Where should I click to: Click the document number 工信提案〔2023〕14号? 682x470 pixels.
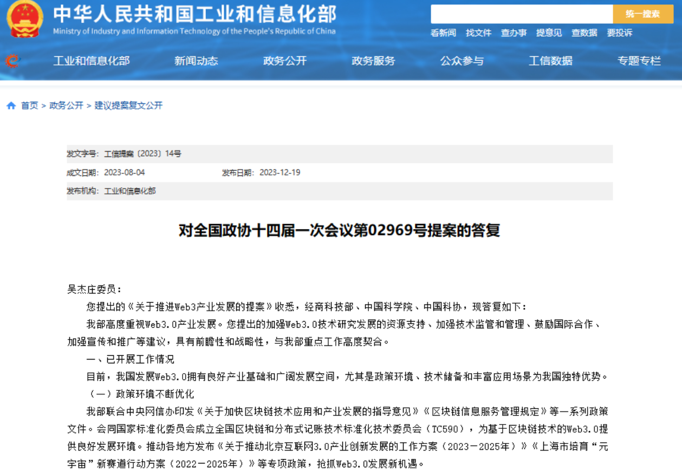click(x=142, y=154)
